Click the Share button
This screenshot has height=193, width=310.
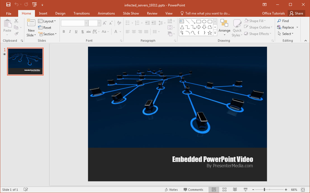pos(296,13)
